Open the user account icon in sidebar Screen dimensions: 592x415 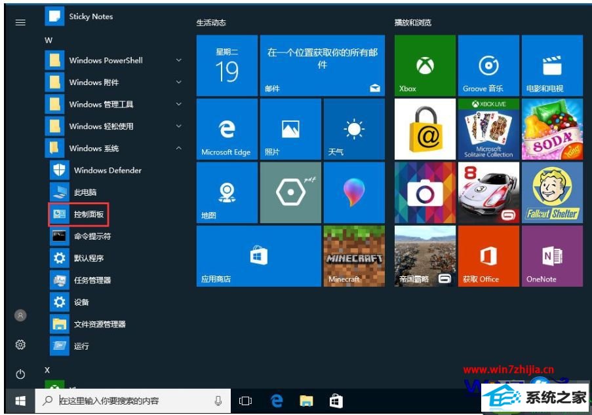(x=20, y=315)
